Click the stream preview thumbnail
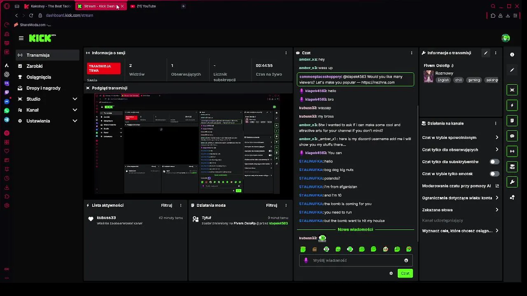This screenshot has height=296, width=527. tap(188, 143)
